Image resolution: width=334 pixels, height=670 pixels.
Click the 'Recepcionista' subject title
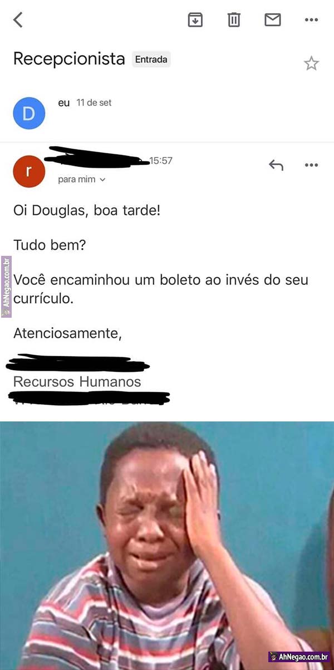(x=69, y=59)
